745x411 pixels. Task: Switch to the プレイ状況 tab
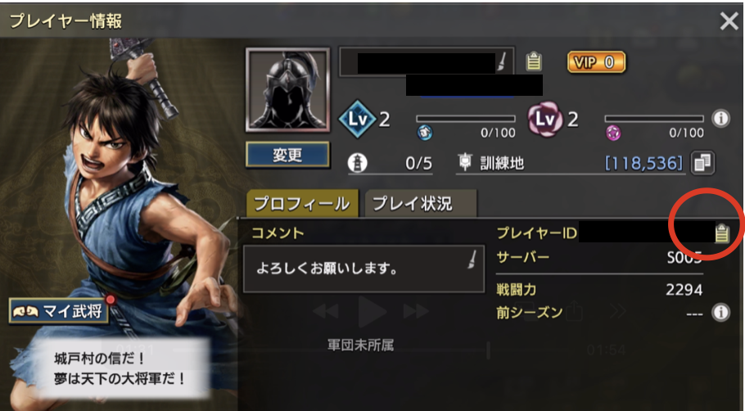tap(421, 203)
